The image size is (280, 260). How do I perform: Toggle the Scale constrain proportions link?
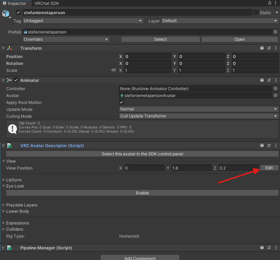coord(114,70)
